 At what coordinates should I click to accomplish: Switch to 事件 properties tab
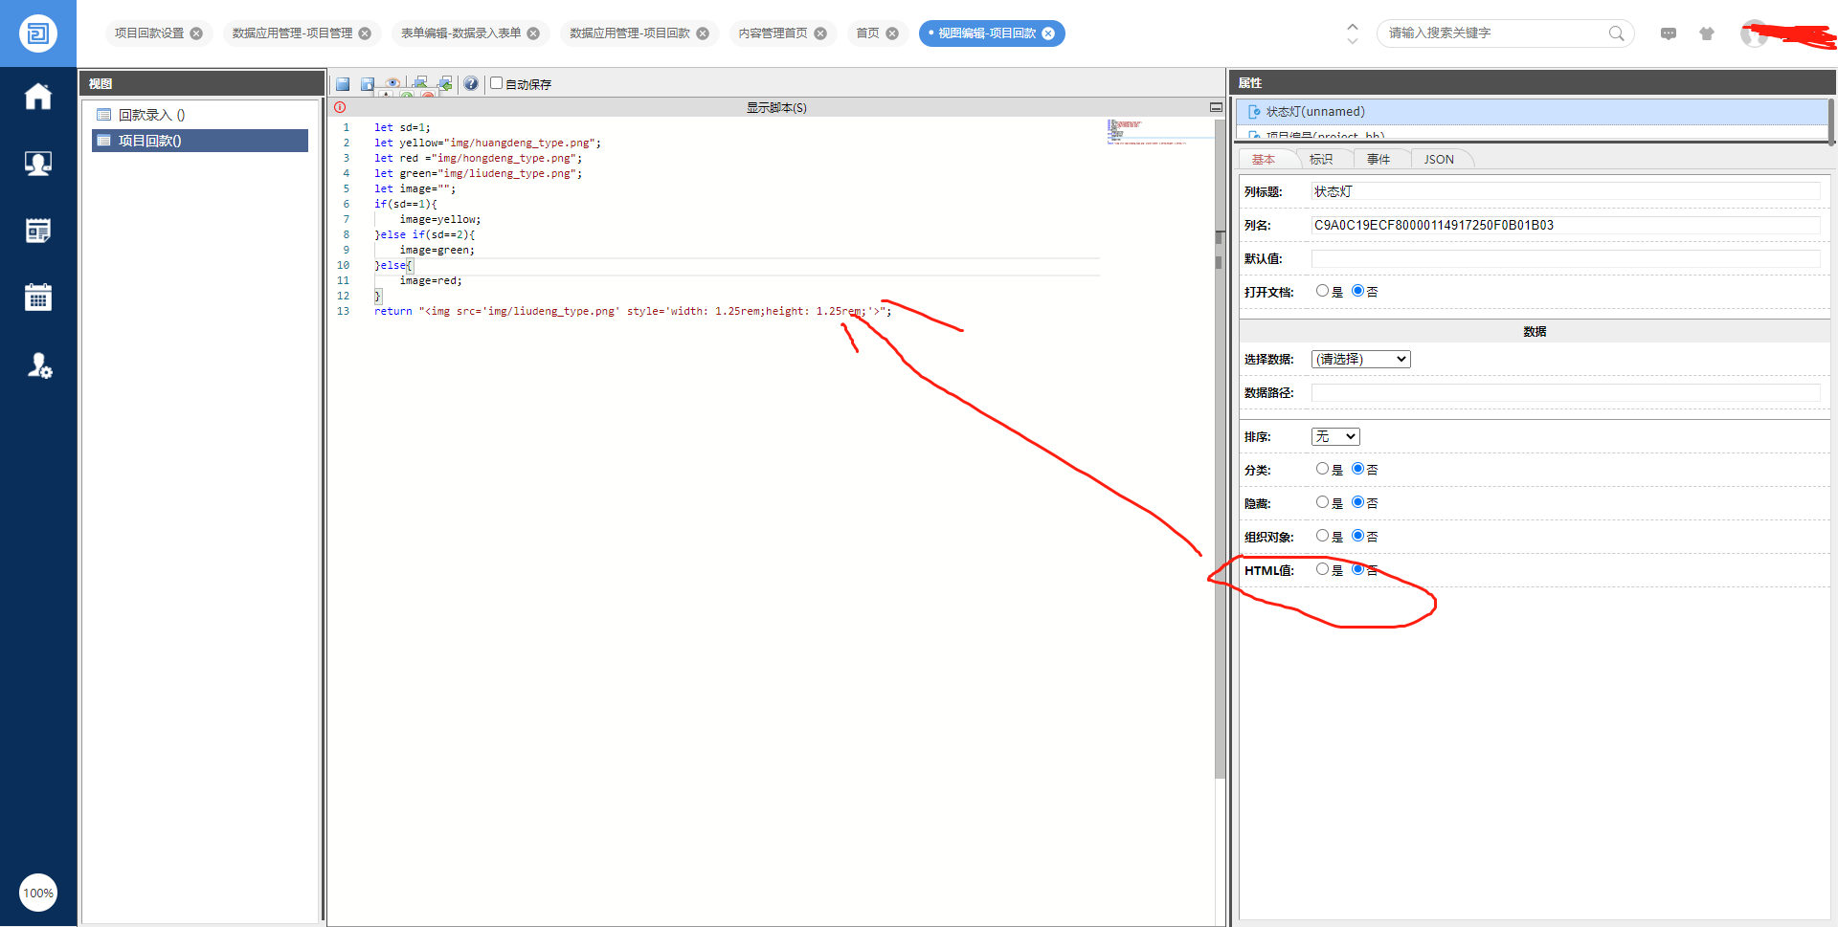coord(1378,160)
